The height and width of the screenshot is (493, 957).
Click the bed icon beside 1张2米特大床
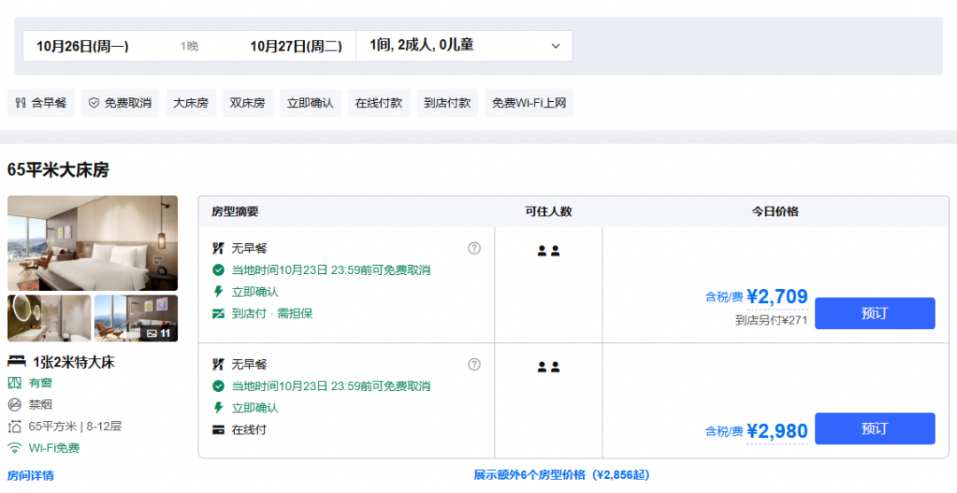pos(17,362)
